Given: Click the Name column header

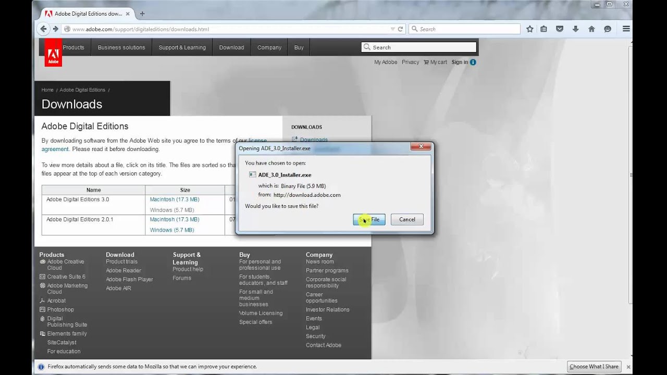Looking at the screenshot, I should coord(94,190).
